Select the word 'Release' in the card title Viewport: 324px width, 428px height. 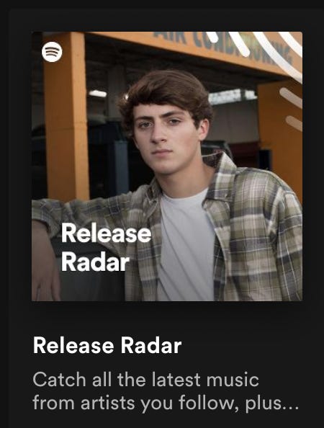73,346
